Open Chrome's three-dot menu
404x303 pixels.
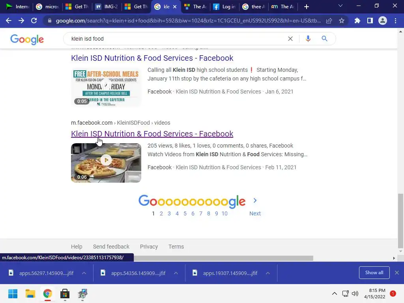(x=395, y=21)
